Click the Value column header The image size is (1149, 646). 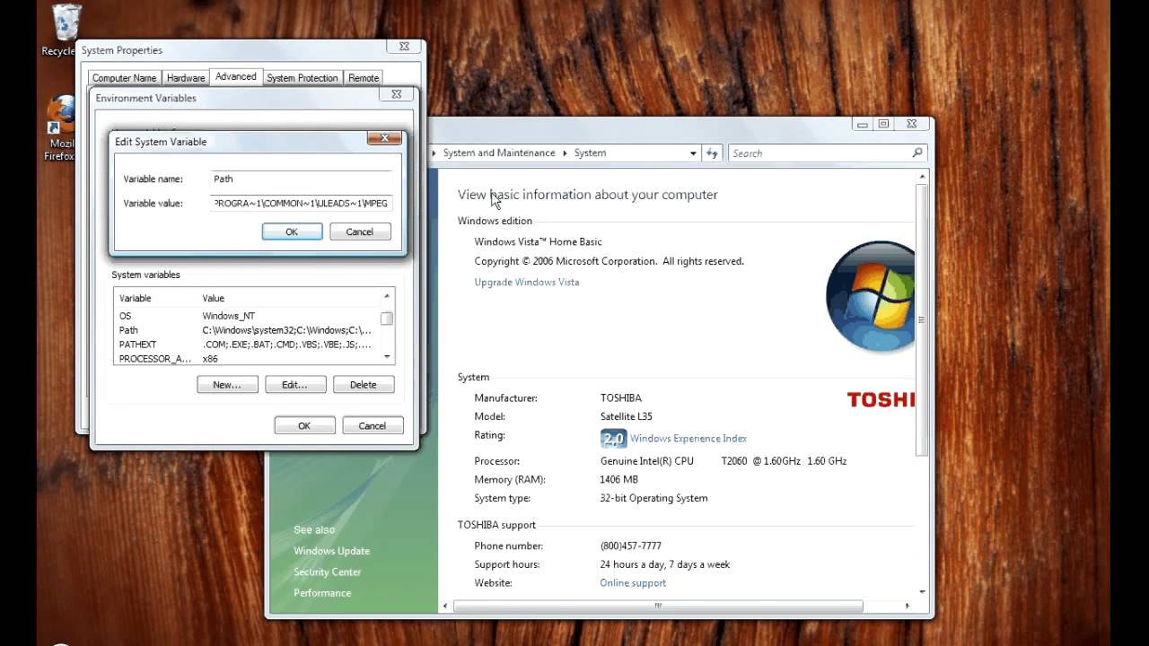click(288, 298)
